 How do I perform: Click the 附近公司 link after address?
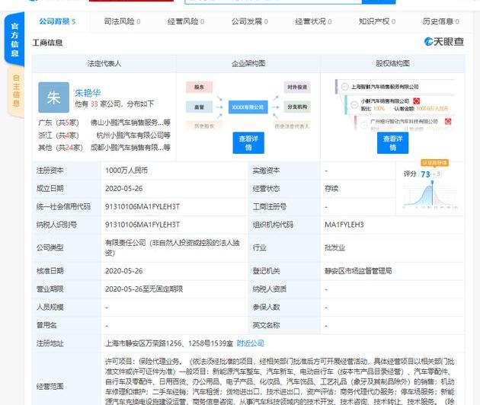250,343
